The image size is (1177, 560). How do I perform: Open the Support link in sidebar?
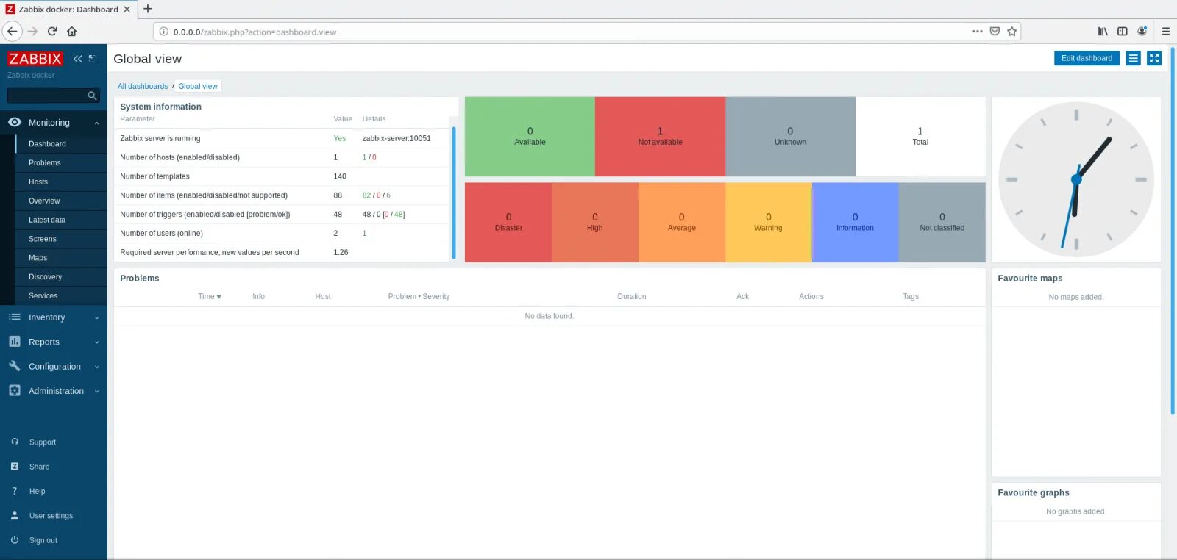pos(43,442)
